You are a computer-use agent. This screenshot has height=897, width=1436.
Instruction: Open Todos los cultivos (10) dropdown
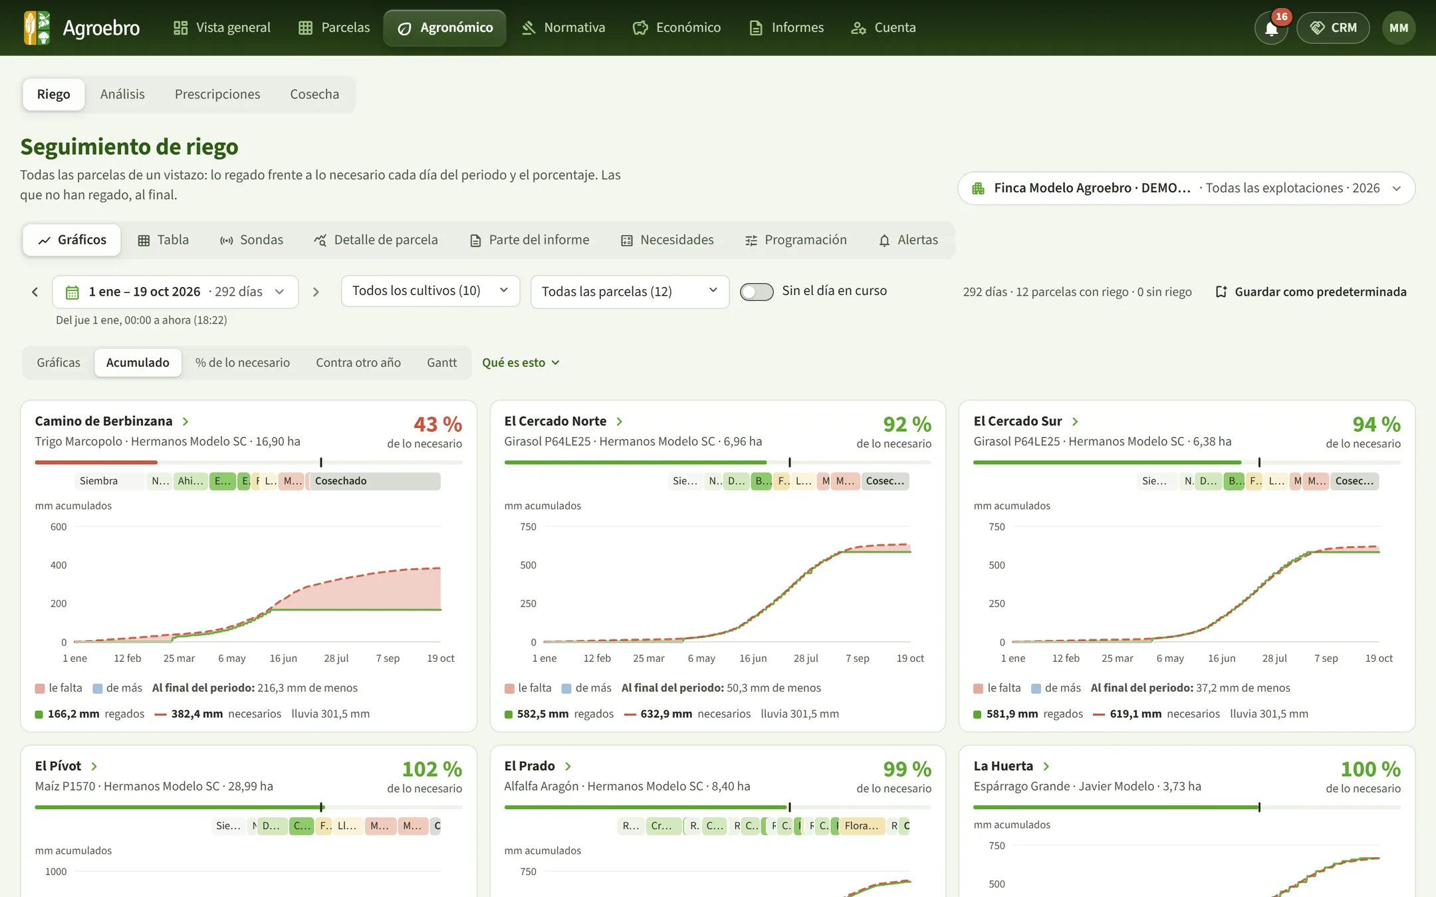pos(430,291)
